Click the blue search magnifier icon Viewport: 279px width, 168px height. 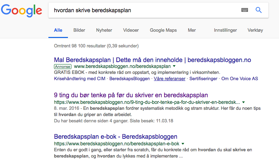pos(258,10)
